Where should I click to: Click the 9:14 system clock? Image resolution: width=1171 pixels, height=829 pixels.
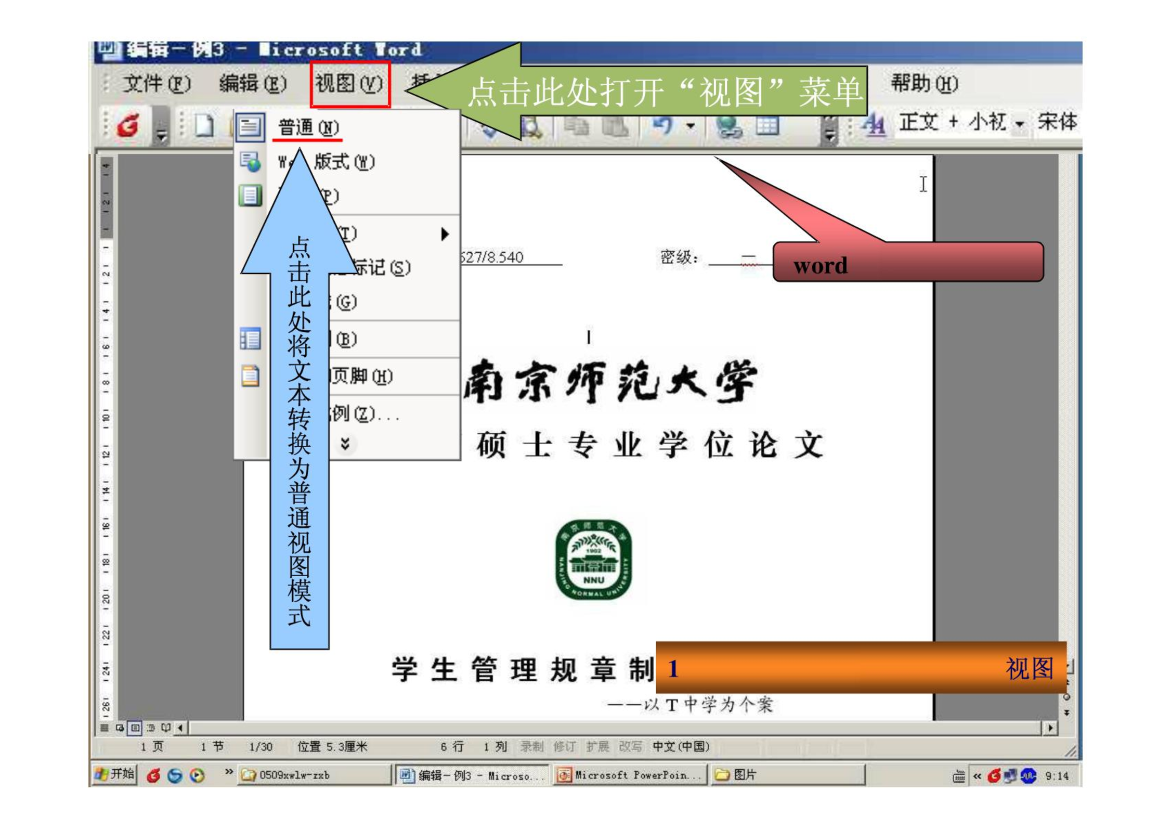coord(1057,776)
